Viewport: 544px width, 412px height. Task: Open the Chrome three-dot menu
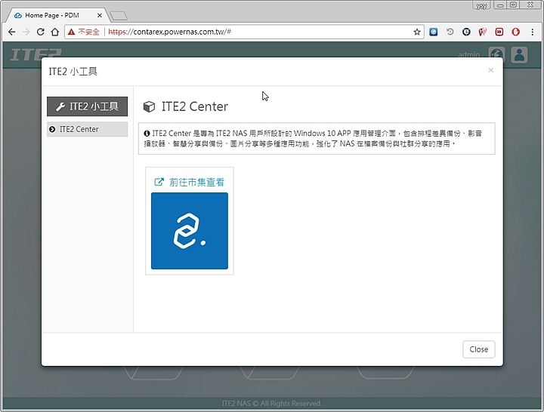[x=532, y=32]
